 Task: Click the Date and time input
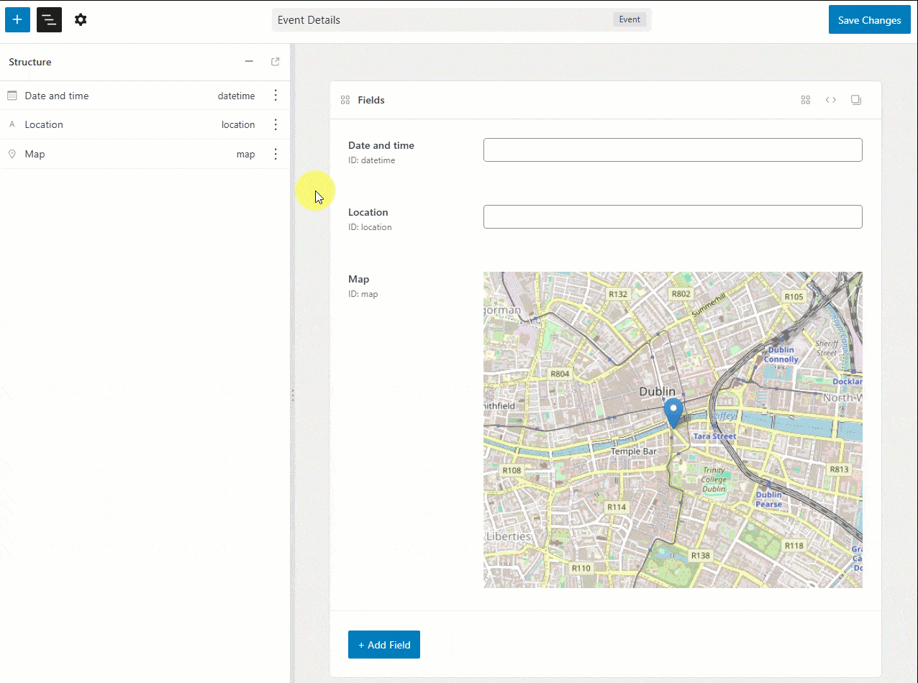[672, 150]
